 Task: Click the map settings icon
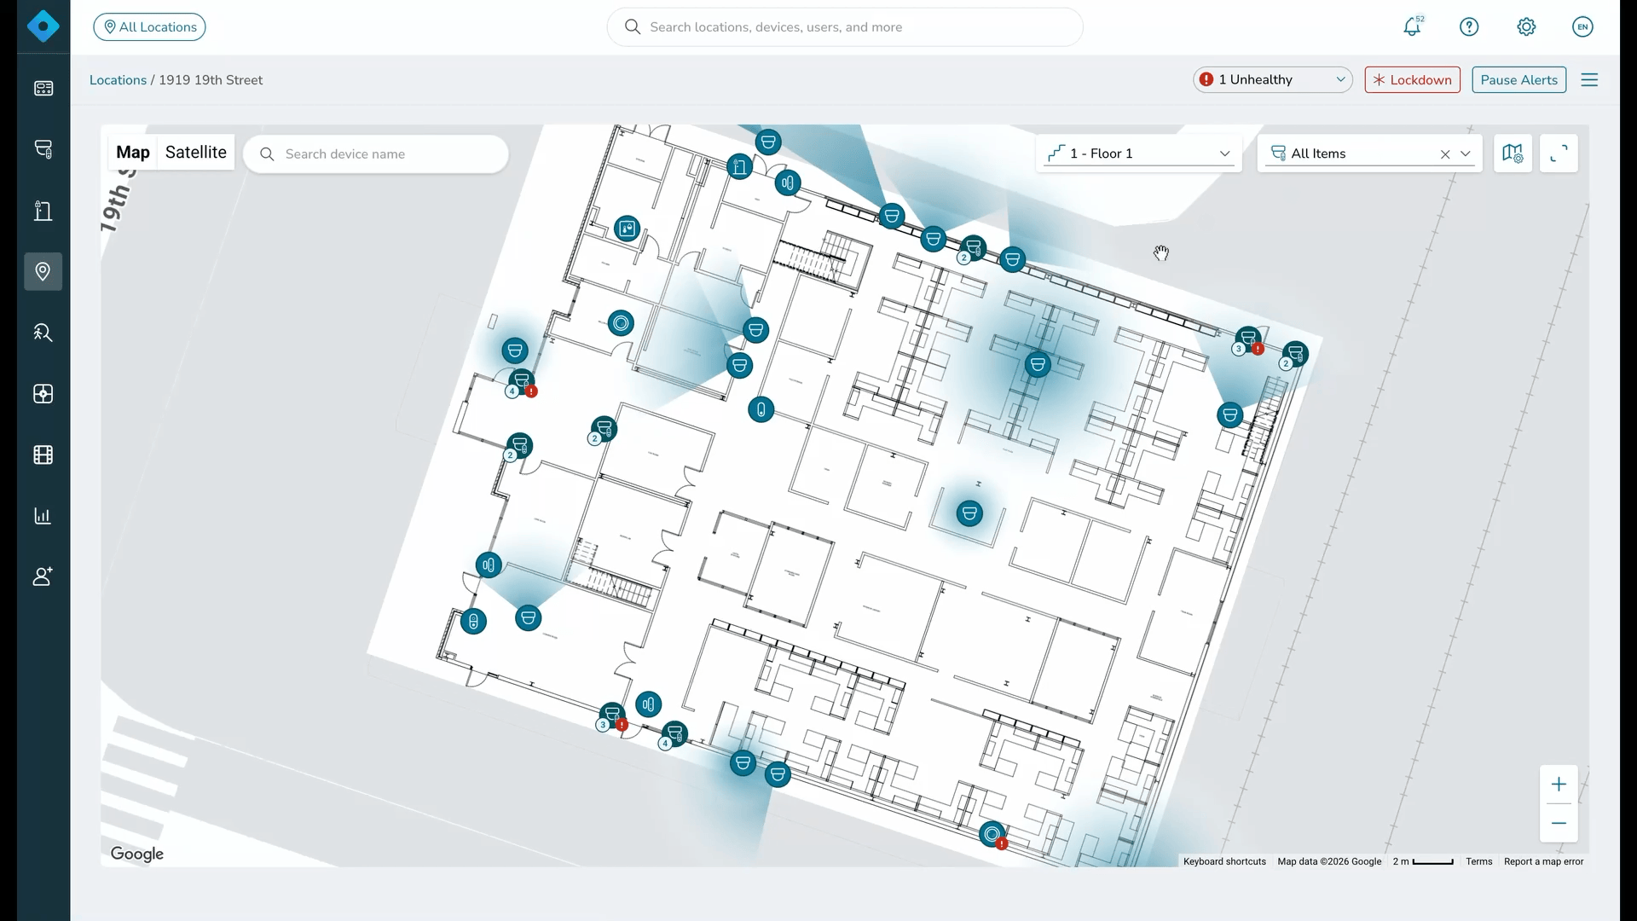[x=1513, y=153]
